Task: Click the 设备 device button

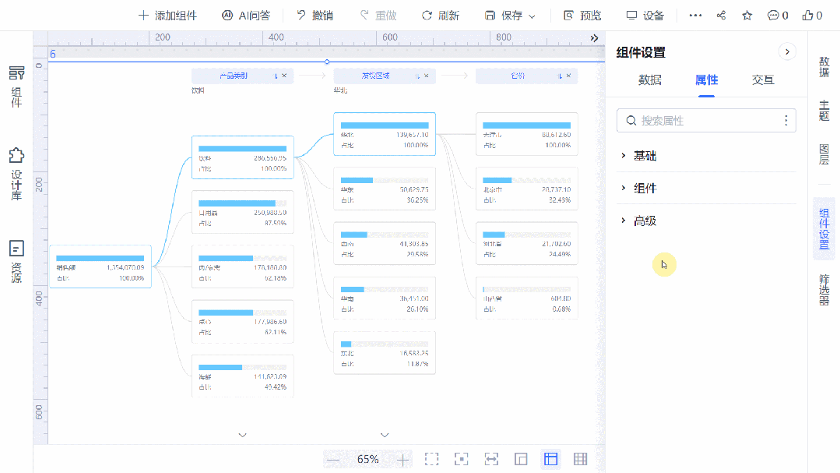Action: point(645,16)
